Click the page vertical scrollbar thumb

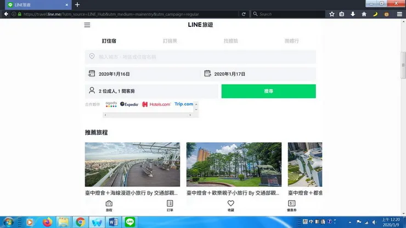pos(403,65)
